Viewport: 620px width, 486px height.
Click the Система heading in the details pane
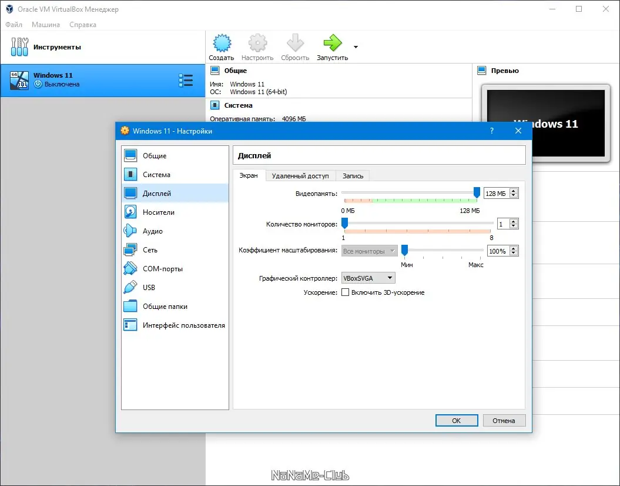[238, 105]
